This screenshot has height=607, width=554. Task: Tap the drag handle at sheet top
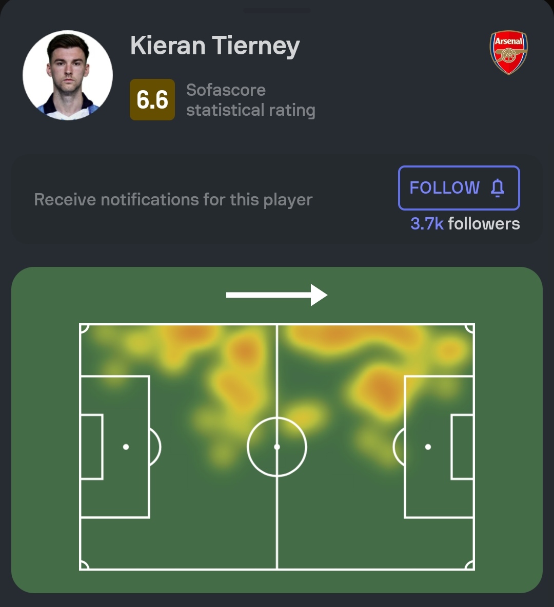coord(277,10)
